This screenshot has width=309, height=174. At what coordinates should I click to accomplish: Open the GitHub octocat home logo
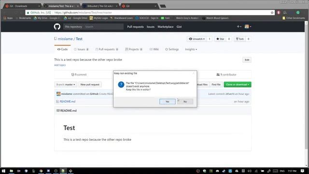[57, 27]
